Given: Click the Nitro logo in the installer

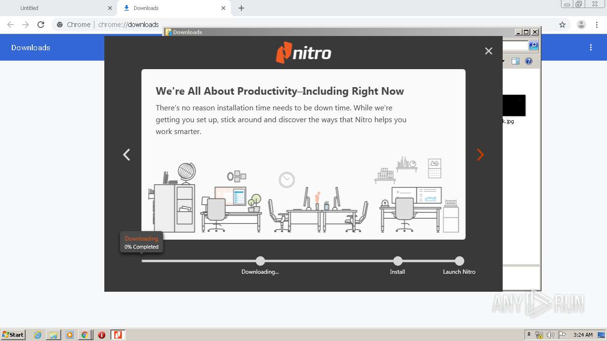Looking at the screenshot, I should click(303, 53).
